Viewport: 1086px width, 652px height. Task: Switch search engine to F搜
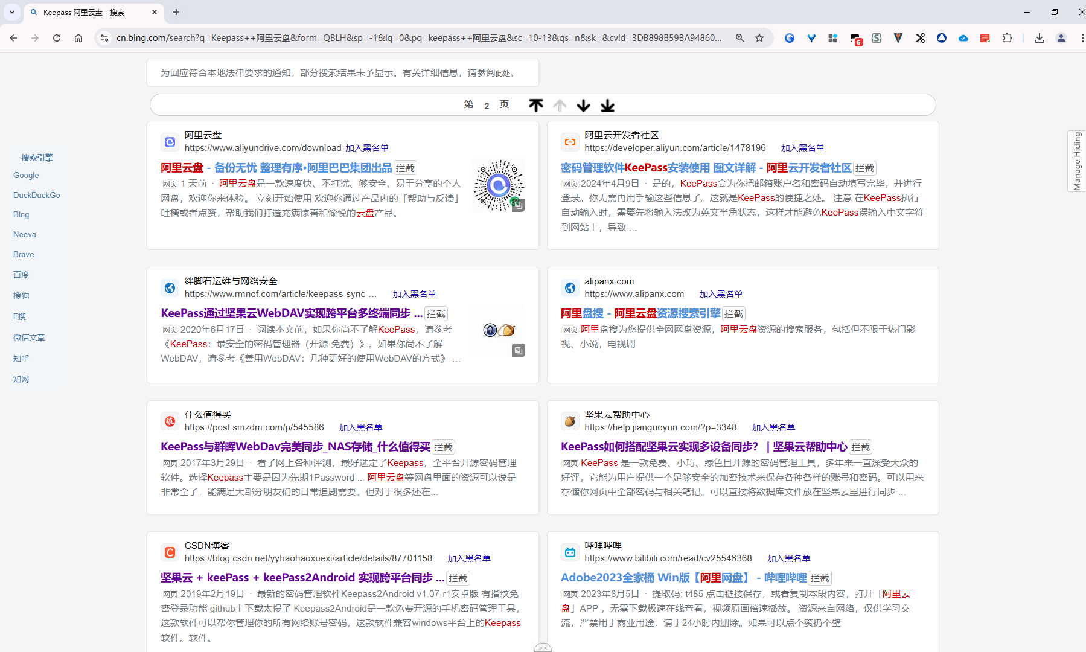pos(19,316)
